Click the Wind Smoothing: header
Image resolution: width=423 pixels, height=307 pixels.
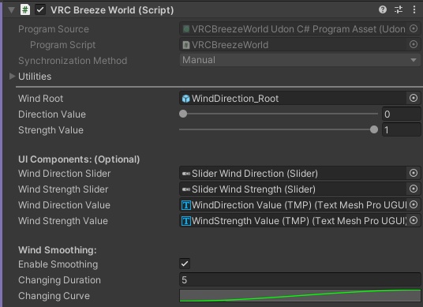[x=57, y=250]
